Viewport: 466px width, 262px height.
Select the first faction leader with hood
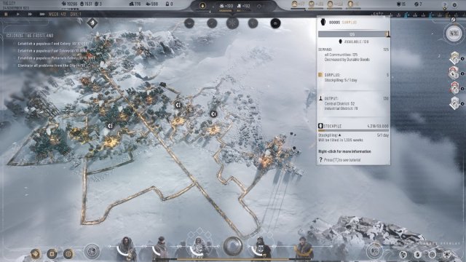click(127, 249)
